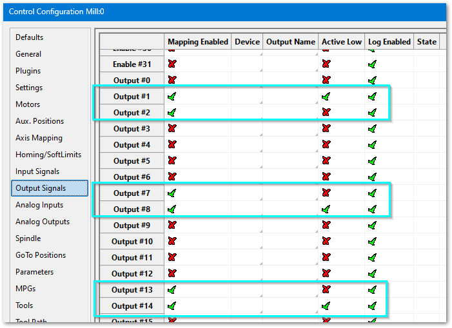Toggle Mapping Enabled for Output #1
This screenshot has width=452, height=328.
pyautogui.click(x=172, y=97)
